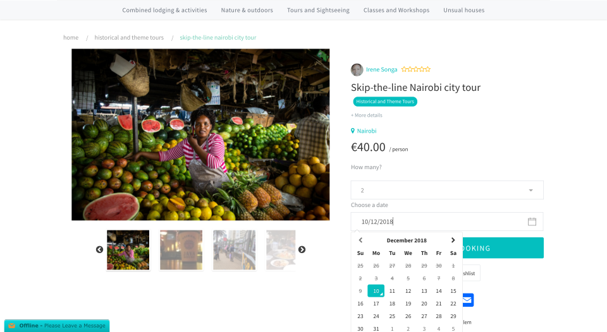
Task: Click the date input field
Action: (436, 222)
